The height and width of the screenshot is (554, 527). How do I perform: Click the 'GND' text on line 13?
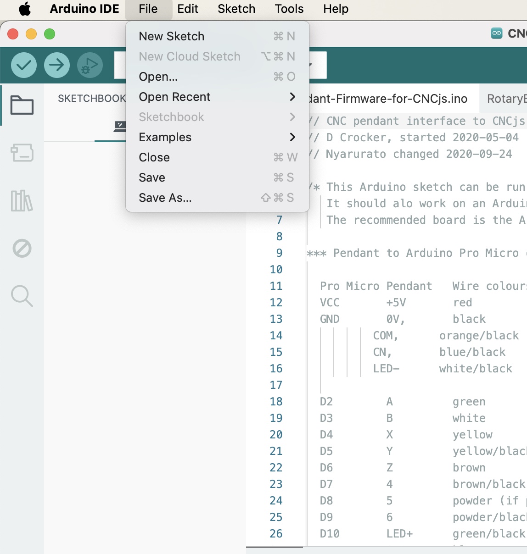pyautogui.click(x=330, y=319)
